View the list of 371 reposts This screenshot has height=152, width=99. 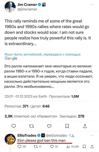[x=16, y=106]
